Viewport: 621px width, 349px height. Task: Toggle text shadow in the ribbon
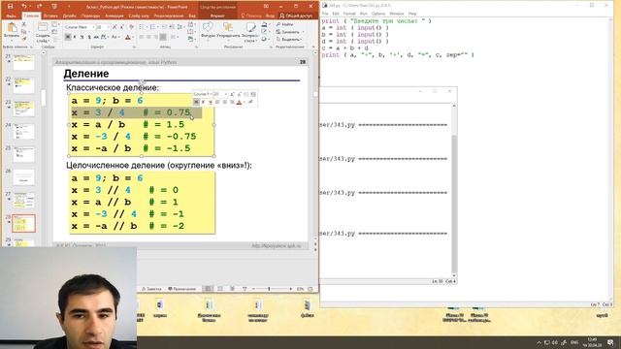(89, 37)
